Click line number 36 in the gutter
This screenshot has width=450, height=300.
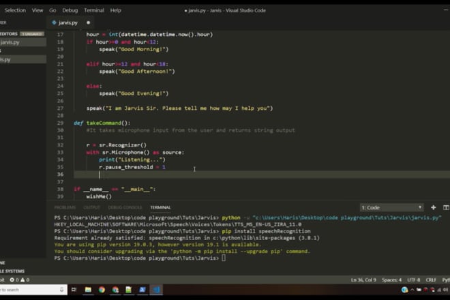(60, 175)
